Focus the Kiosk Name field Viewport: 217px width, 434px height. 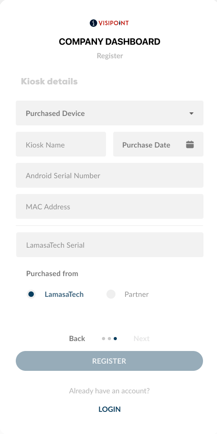point(61,144)
